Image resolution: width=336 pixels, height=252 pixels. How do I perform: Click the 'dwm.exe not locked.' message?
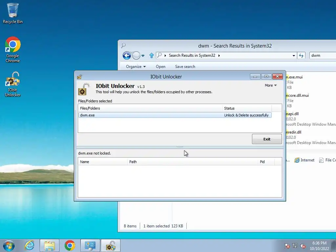pos(94,153)
